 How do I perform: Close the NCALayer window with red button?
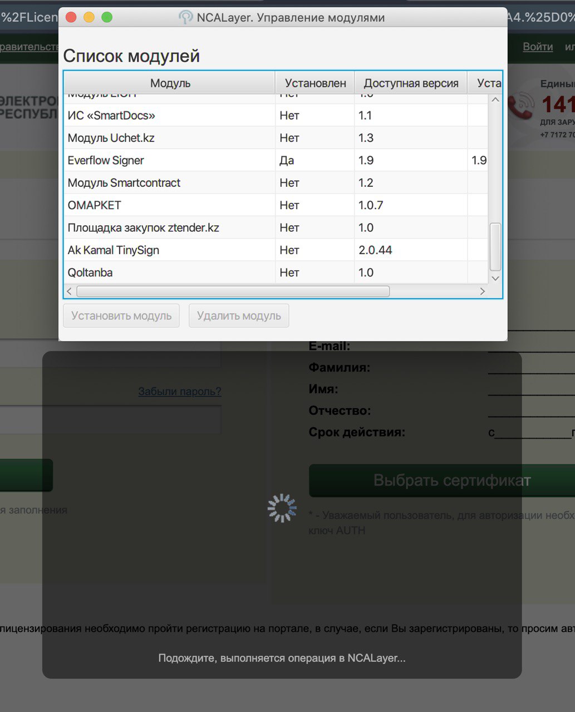(71, 17)
